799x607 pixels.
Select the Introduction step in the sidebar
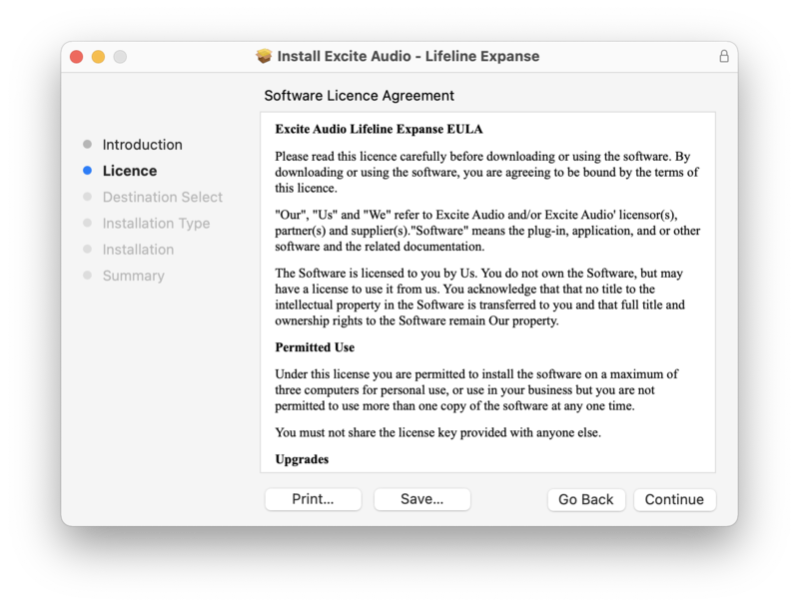click(x=142, y=145)
